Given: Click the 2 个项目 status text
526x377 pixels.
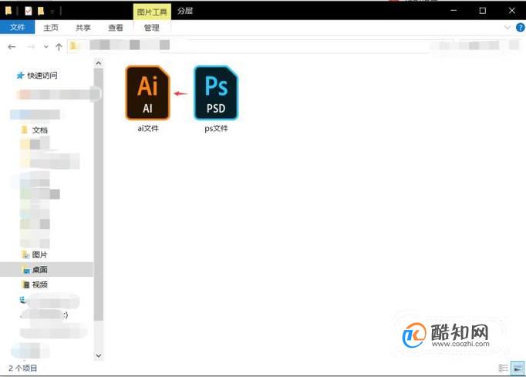Looking at the screenshot, I should click(22, 368).
